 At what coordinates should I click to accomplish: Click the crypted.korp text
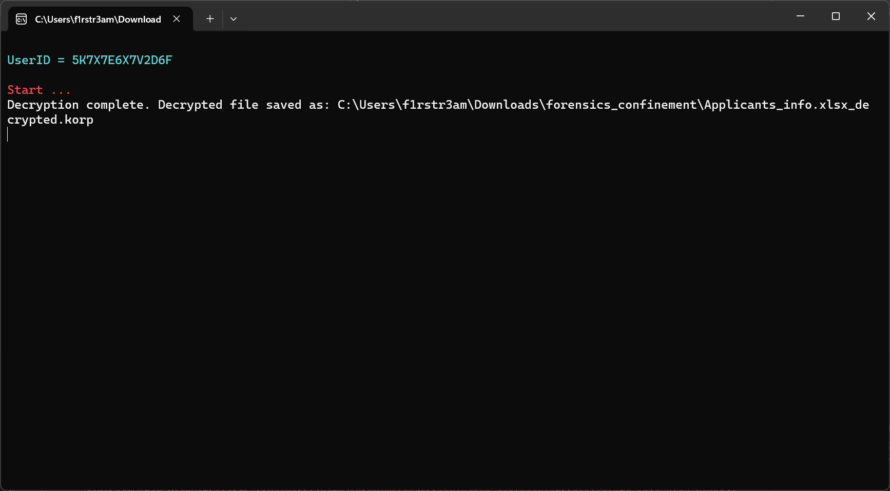pyautogui.click(x=50, y=120)
